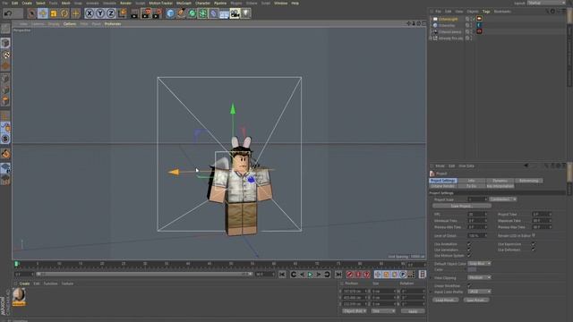Screen dimensions: 573x322
Task: Click the Floor environment icon
Action: [x=224, y=13]
